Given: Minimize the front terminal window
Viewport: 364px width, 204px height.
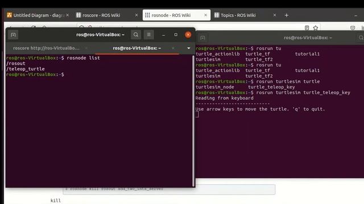Looking at the screenshot, I should [163, 35].
